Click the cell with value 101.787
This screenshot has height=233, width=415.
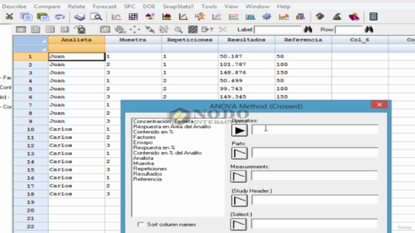tap(246, 65)
